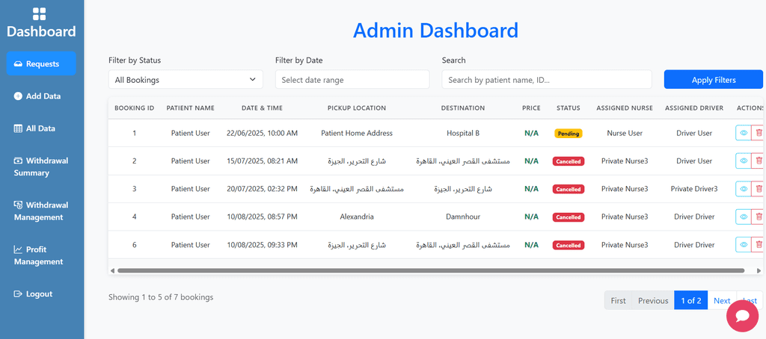This screenshot has width=766, height=339.
Task: Click the Booking ID column header
Action: 135,108
